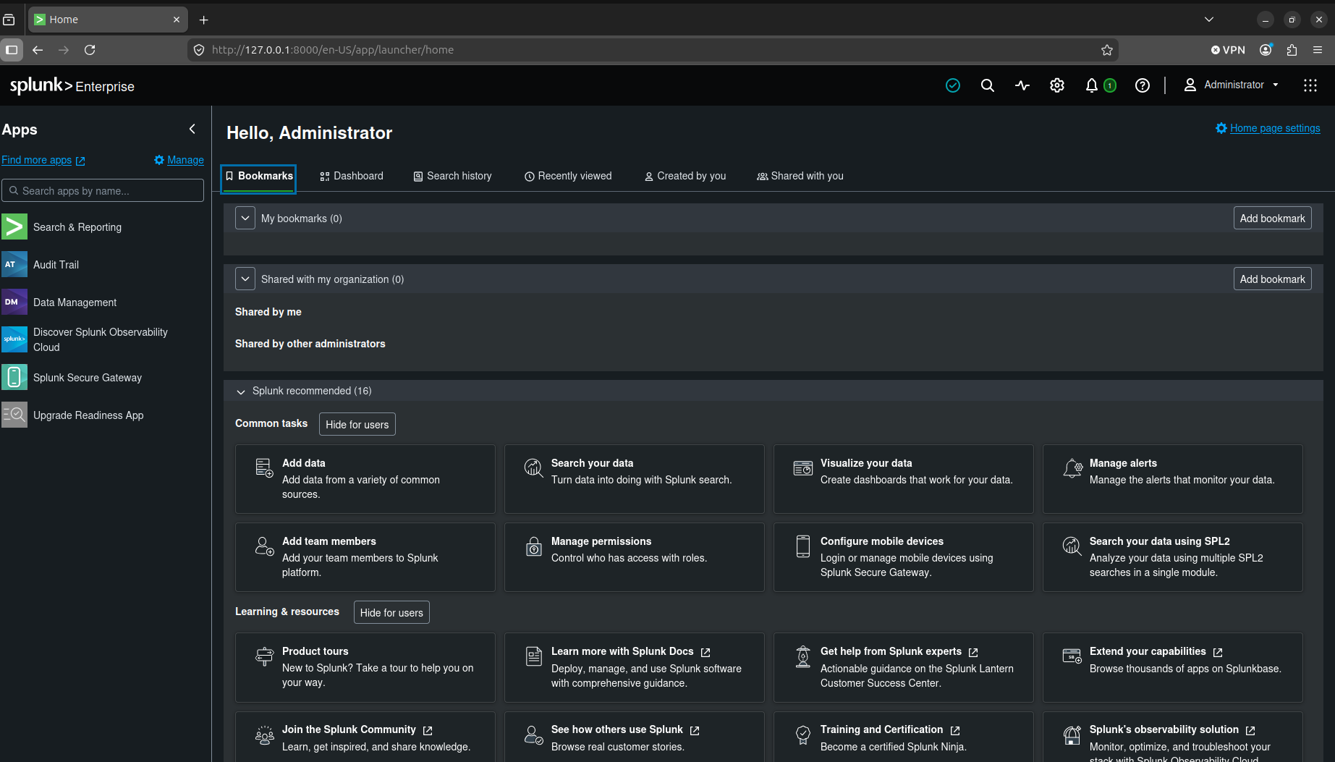The height and width of the screenshot is (762, 1335).
Task: Open the Find more apps link
Action: [43, 160]
